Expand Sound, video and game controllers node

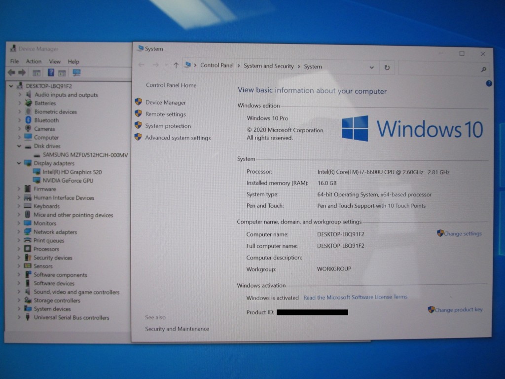point(19,292)
